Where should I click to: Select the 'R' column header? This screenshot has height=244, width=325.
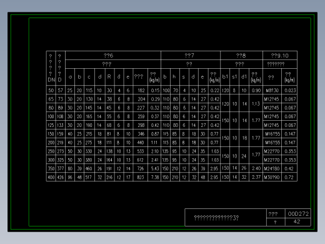pos(109,77)
